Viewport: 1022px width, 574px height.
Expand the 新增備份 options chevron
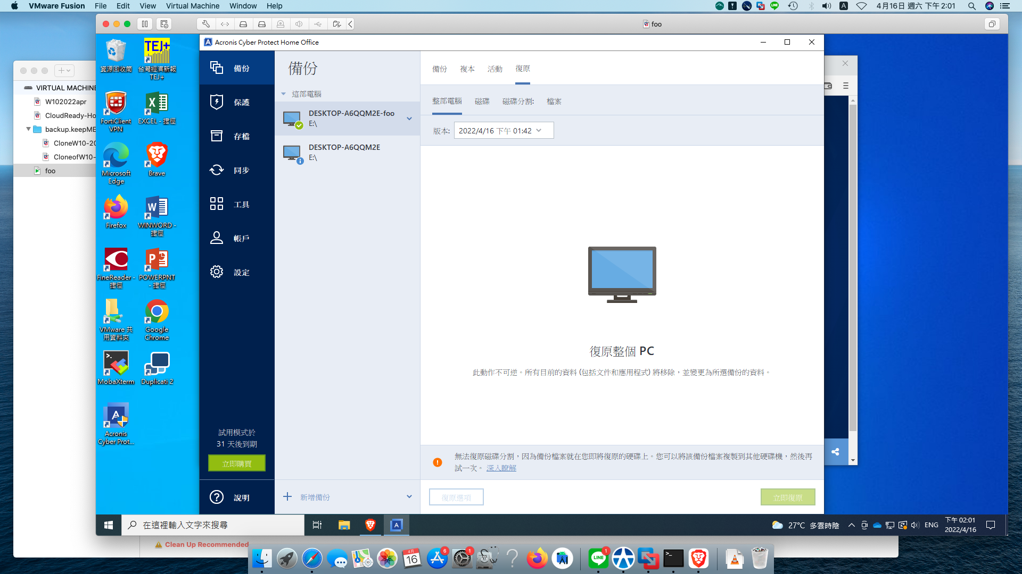tap(409, 497)
